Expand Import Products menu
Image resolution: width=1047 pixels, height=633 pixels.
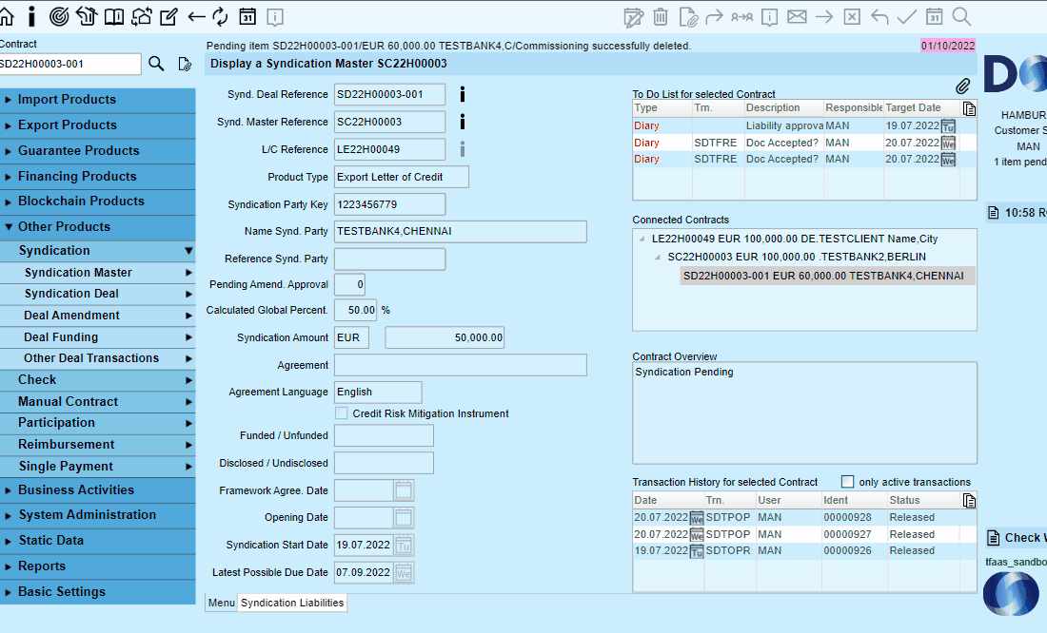[97, 100]
